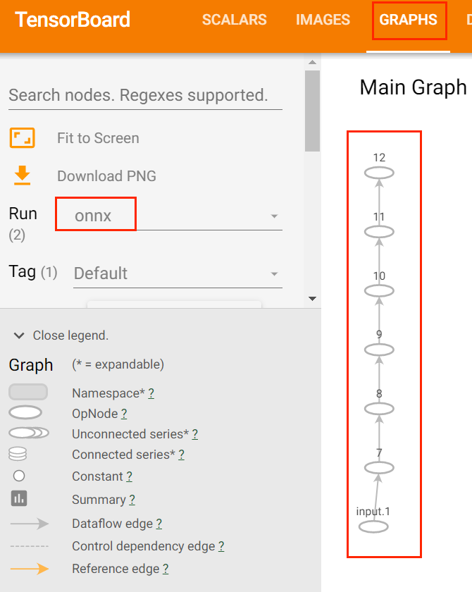Select the input.1 graph node

(x=374, y=526)
